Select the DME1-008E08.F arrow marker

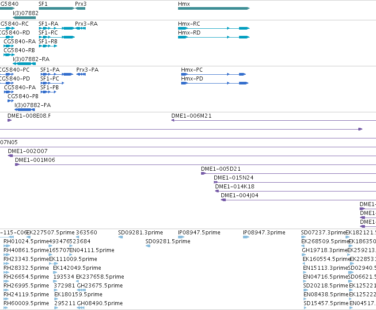(10, 120)
